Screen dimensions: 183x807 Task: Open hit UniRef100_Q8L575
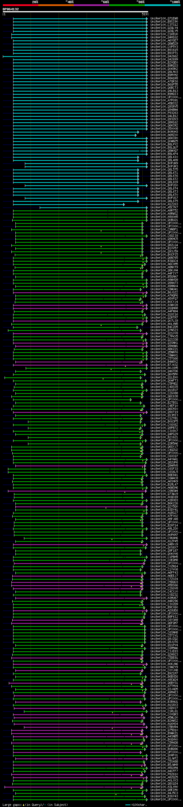(x=164, y=169)
